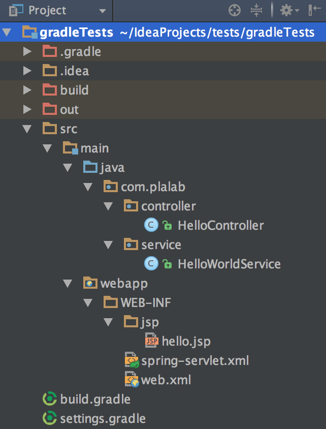Click the .idea folder icon
This screenshot has width=326, height=429.
pyautogui.click(x=49, y=71)
